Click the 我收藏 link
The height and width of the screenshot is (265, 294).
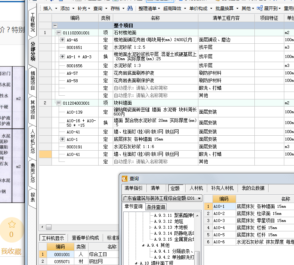(x=11, y=252)
